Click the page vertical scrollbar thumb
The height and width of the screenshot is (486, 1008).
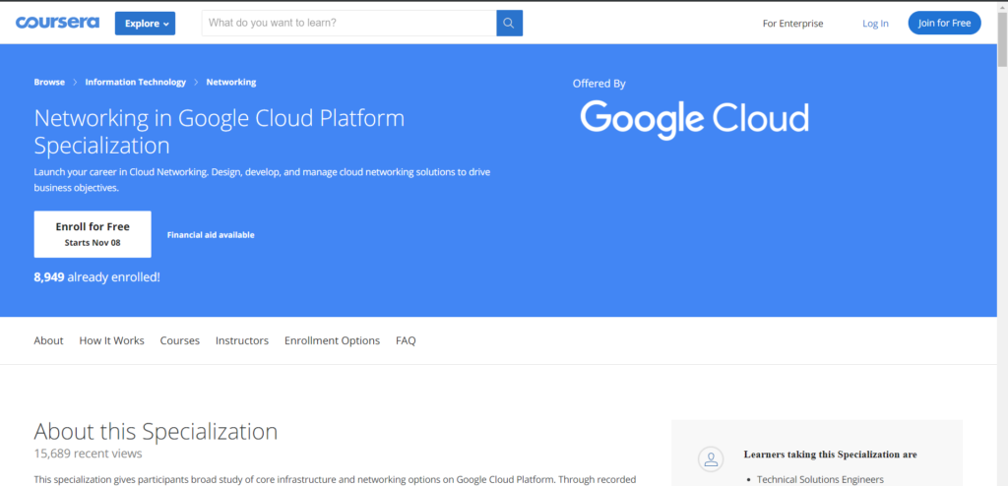coord(1002,38)
